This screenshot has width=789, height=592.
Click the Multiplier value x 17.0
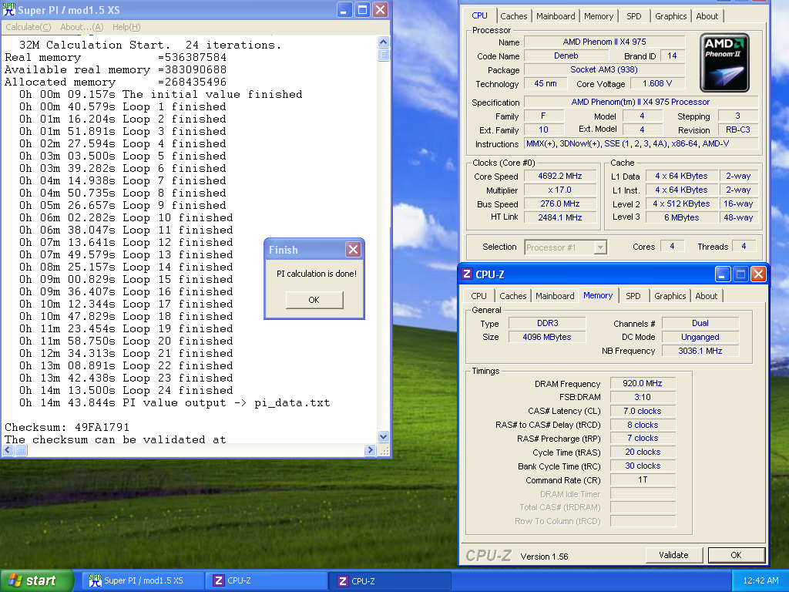(x=560, y=190)
